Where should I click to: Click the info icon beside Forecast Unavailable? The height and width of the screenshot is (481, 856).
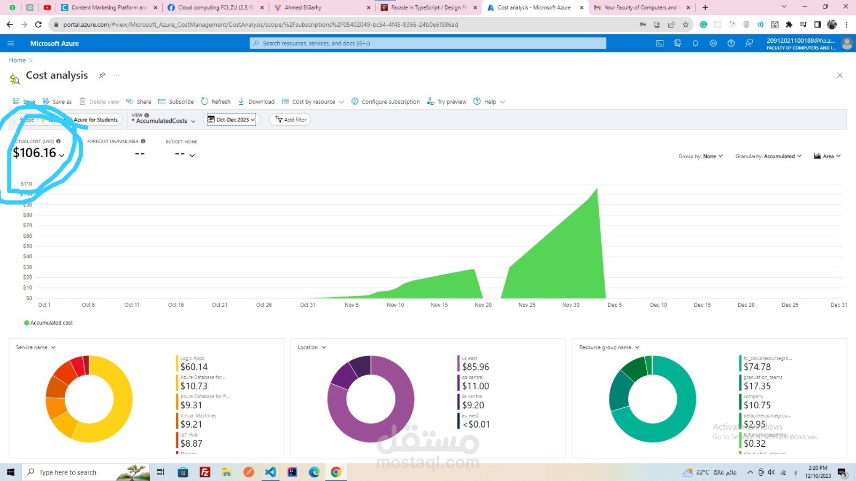pos(143,142)
